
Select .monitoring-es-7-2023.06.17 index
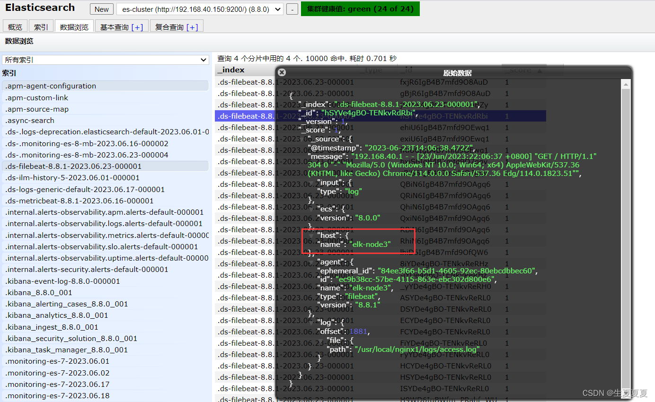105,384
